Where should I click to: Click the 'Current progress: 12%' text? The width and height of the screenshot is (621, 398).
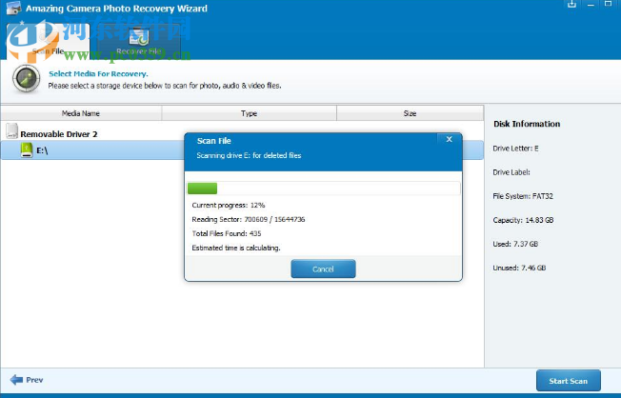coord(229,205)
